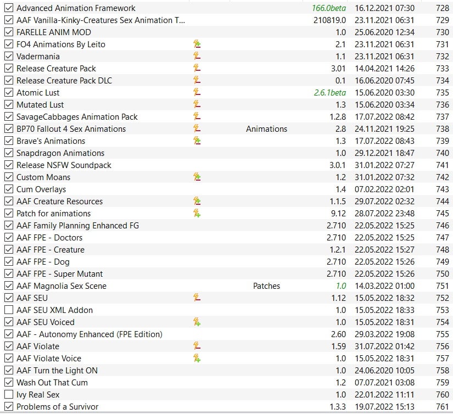Click conflict icon for SavageCabbages Animation Pack
The image size is (453, 414).
coord(197,117)
